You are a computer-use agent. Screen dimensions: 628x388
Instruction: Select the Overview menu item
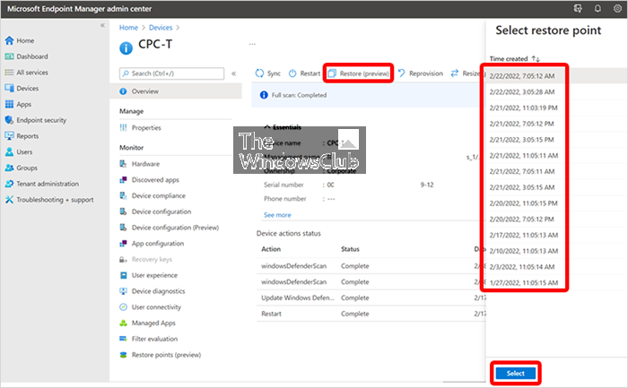(176, 91)
